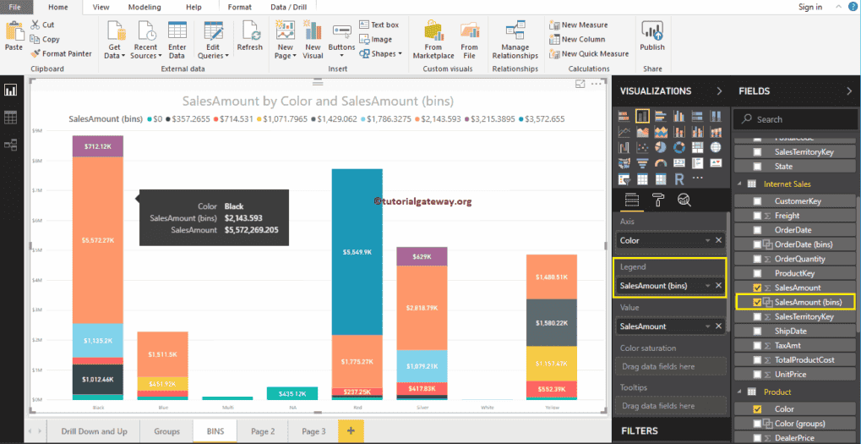Open the File menu
The height and width of the screenshot is (444, 861).
14,7
